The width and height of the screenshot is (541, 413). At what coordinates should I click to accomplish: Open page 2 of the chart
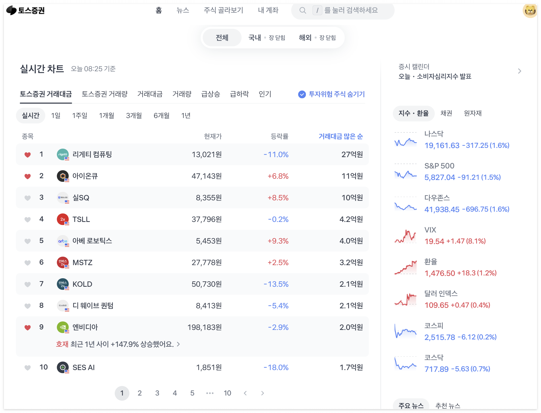pyautogui.click(x=140, y=393)
